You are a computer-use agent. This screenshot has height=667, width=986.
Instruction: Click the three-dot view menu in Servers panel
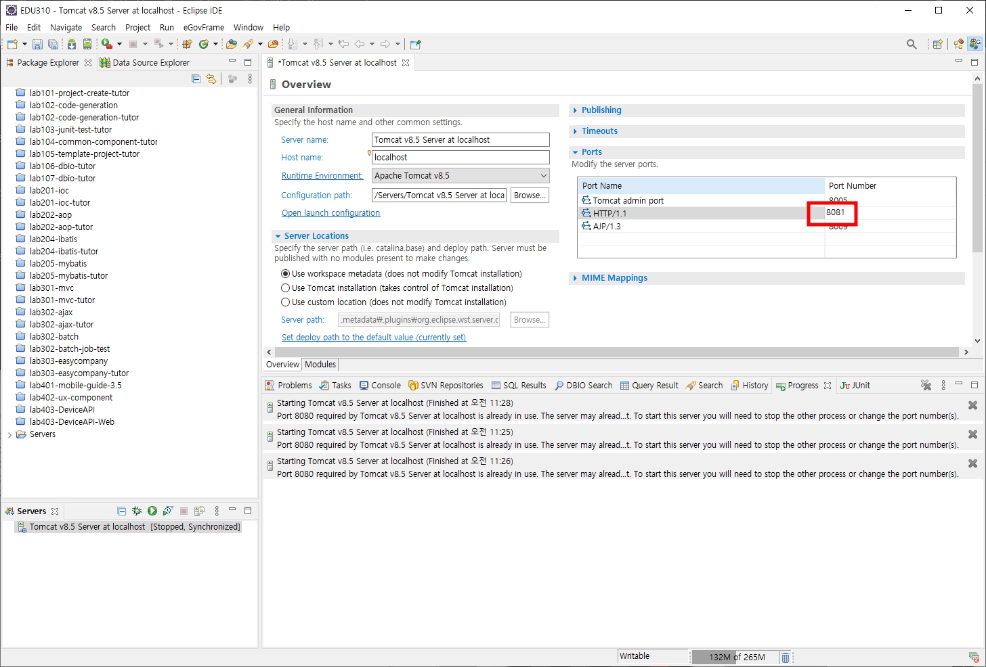(217, 511)
